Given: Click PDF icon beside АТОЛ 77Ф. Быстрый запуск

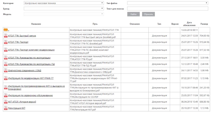Looking at the screenshot, I should [x=5, y=36].
